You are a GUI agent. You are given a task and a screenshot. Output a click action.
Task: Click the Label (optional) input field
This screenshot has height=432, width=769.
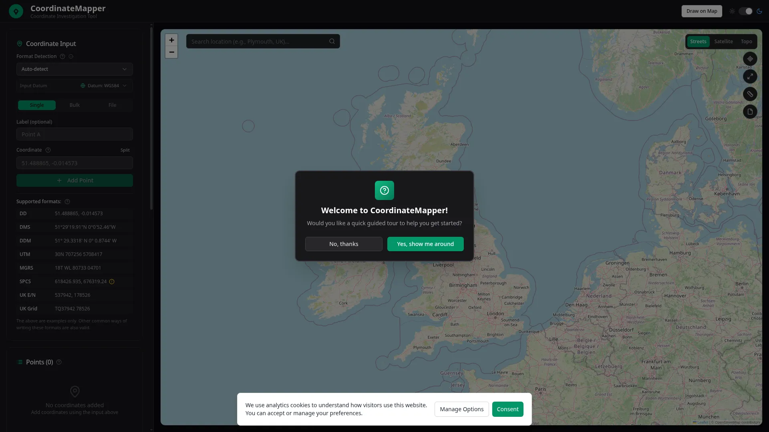pos(74,134)
